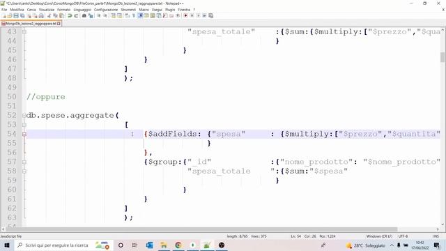Click the Stop recording macro icon
The width and height of the screenshot is (446, 251).
click(x=192, y=16)
